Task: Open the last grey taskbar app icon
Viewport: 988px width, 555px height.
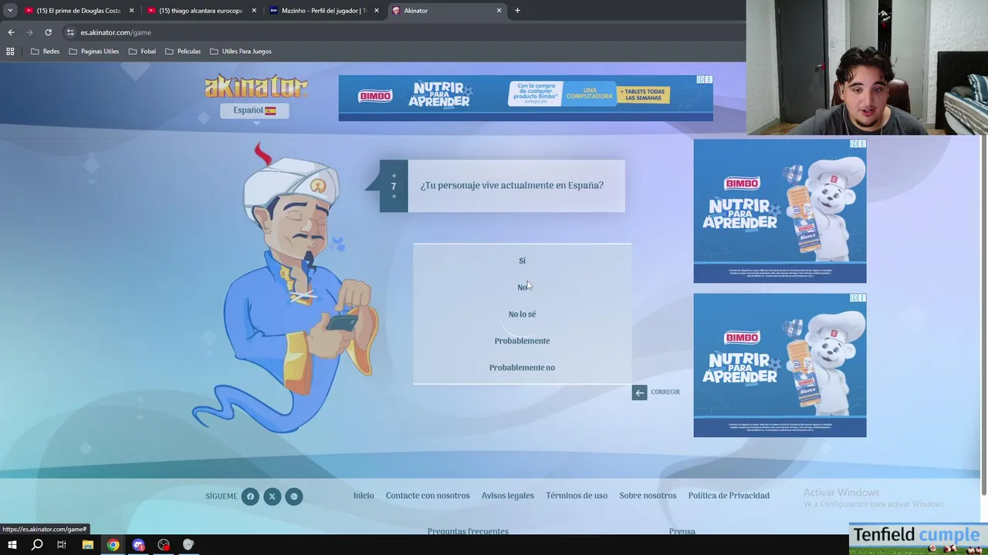Action: pyautogui.click(x=188, y=545)
